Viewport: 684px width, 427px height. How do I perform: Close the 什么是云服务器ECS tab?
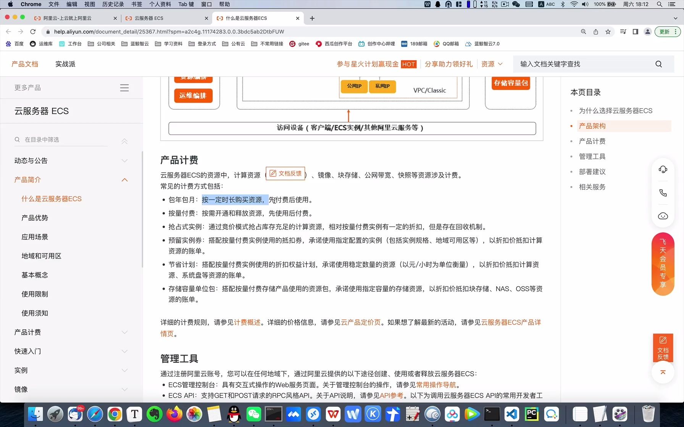[x=298, y=18]
